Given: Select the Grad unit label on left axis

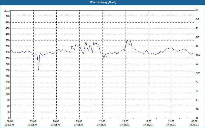Looking at the screenshot, I should coord(7,12).
